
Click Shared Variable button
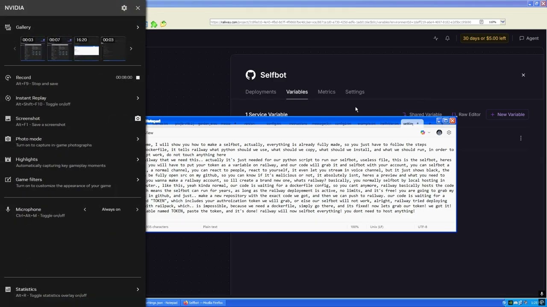(x=422, y=114)
